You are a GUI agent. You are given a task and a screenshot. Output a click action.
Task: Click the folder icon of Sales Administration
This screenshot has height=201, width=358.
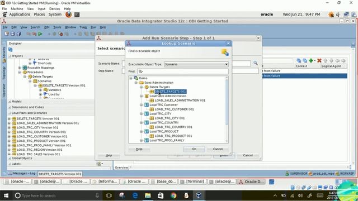142,83
